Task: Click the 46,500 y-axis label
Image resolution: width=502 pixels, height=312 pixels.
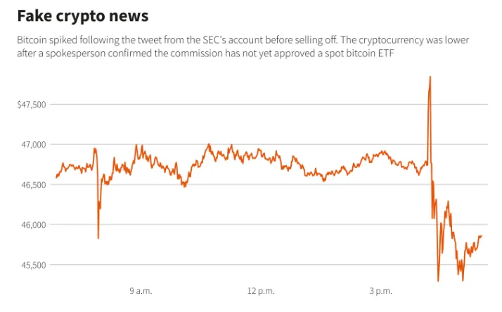Action: [x=34, y=185]
